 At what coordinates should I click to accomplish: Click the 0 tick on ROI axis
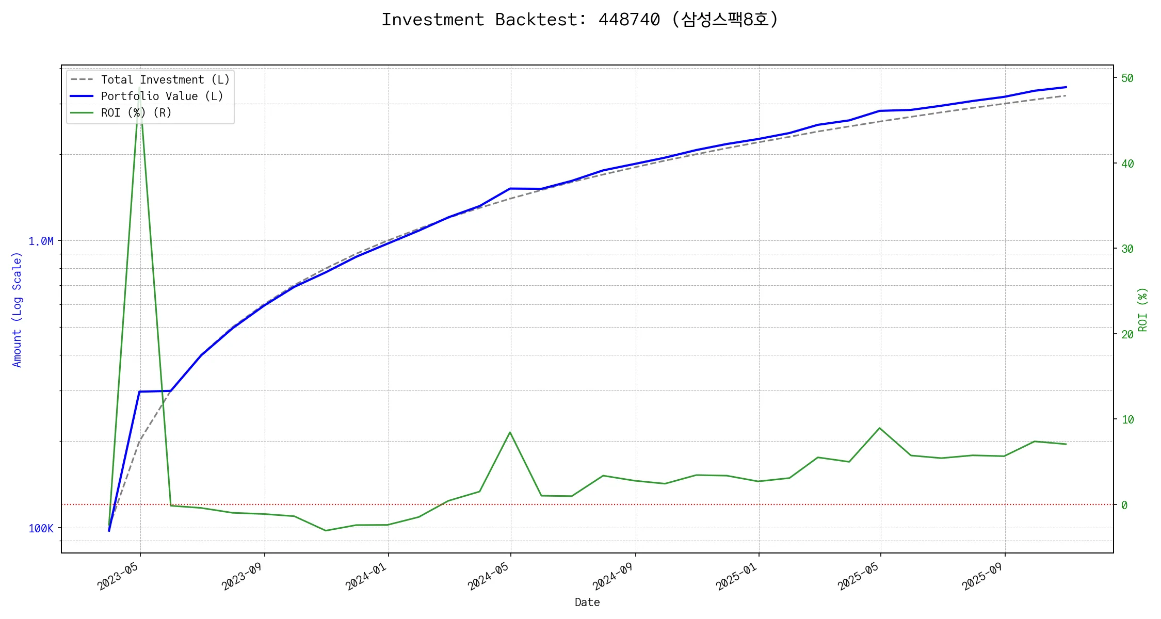[x=1124, y=506]
